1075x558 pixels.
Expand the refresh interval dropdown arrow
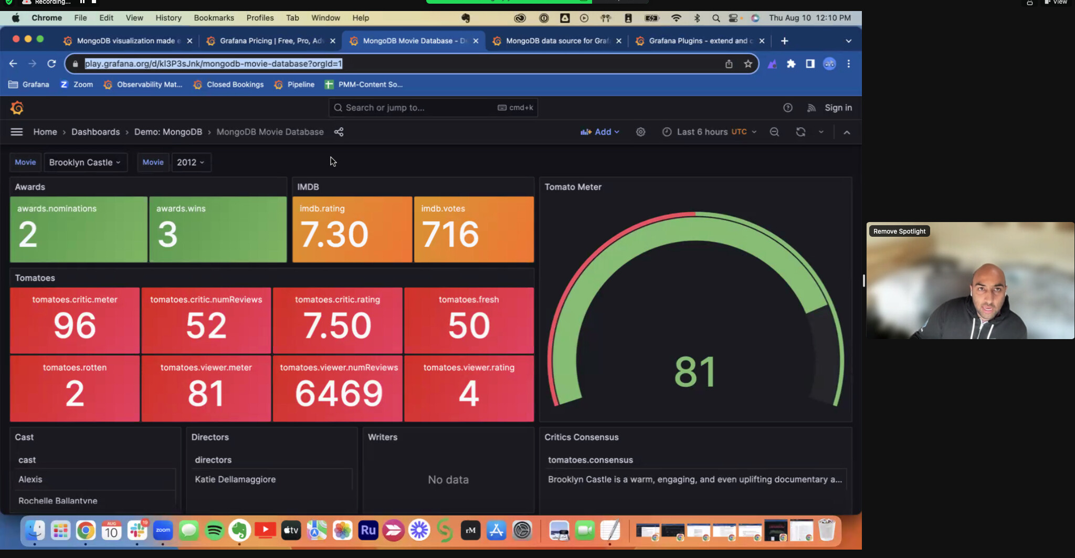pos(821,132)
